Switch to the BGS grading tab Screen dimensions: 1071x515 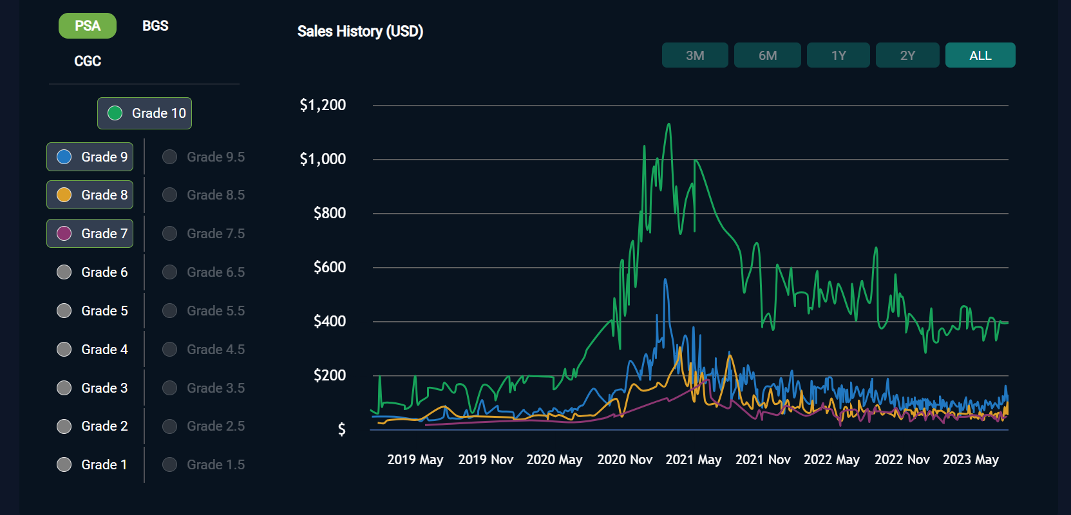pyautogui.click(x=155, y=26)
